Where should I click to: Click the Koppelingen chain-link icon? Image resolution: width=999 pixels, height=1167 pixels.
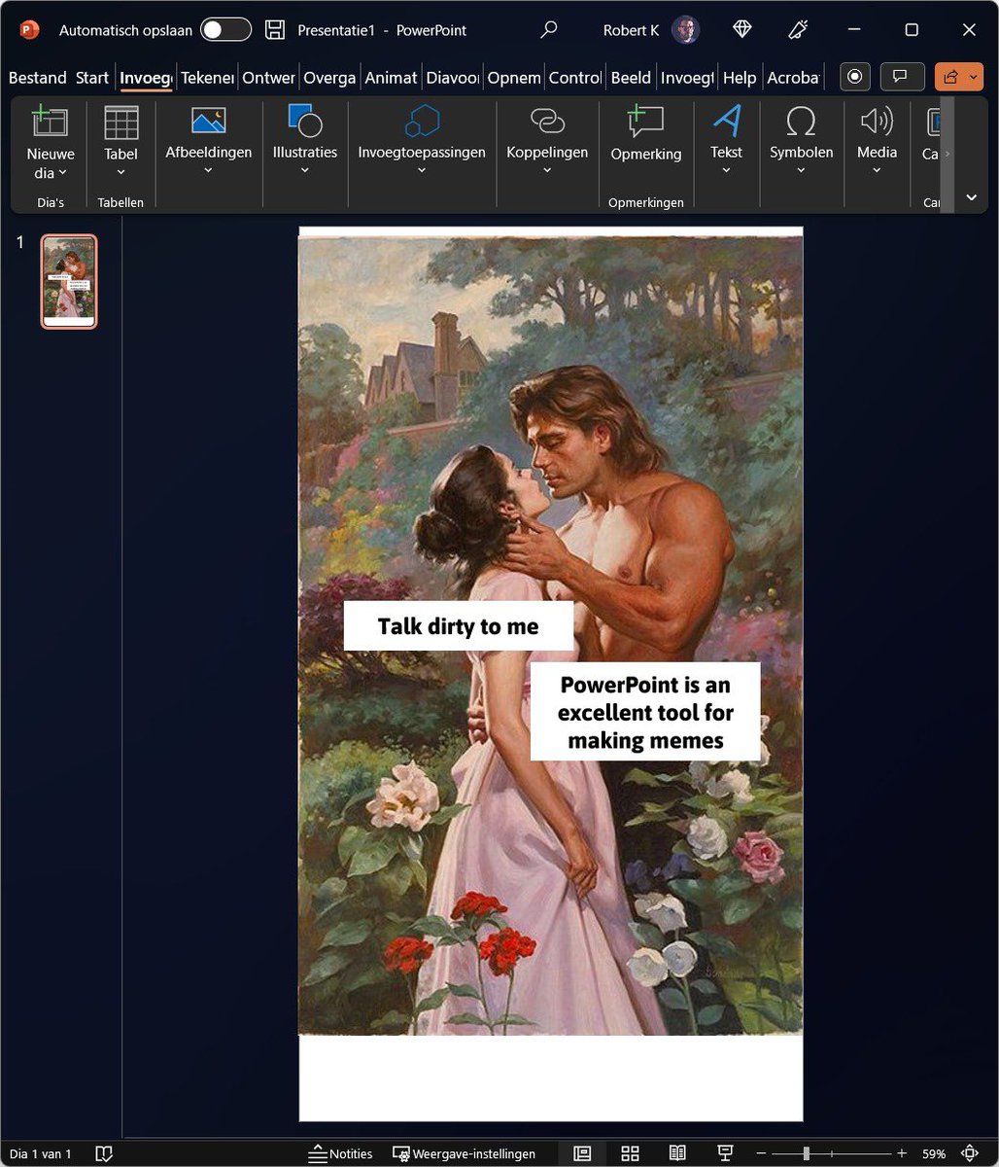pos(547,121)
